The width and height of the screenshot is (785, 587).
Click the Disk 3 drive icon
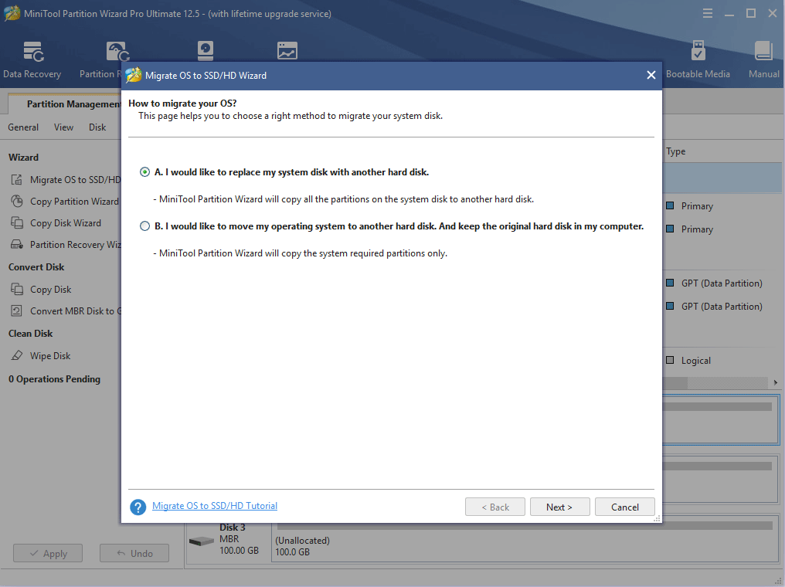point(202,541)
